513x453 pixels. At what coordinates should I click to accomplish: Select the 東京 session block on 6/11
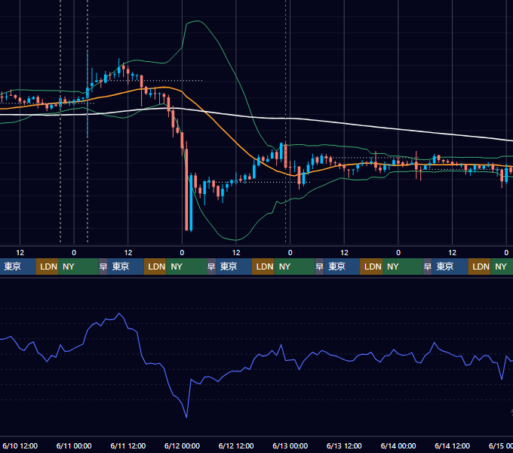point(126,267)
